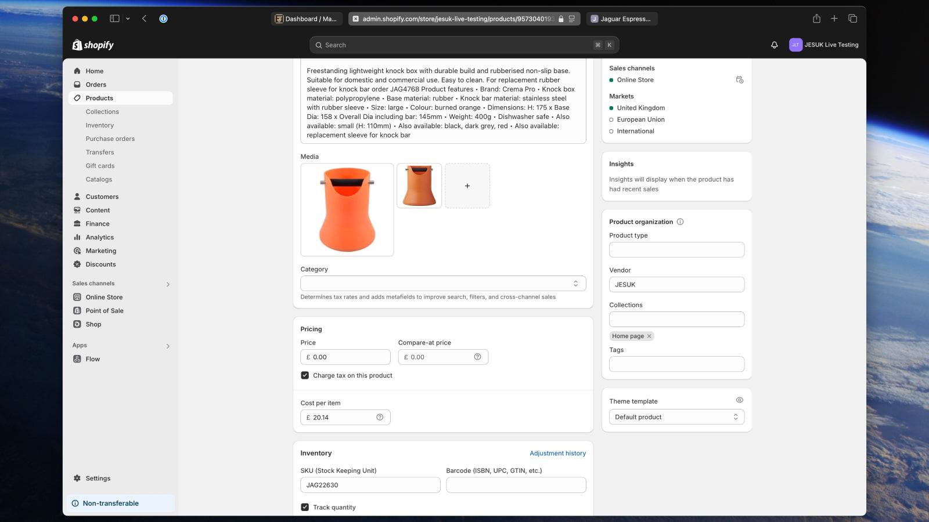Click the Shopify logo
Screen dimensions: 929x522
(93, 45)
